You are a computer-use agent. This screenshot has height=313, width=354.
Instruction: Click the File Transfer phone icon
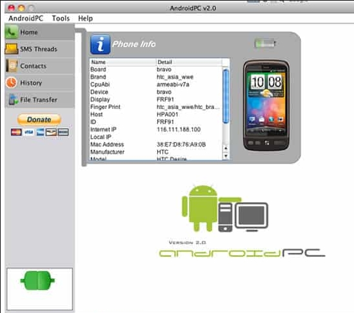pyautogui.click(x=13, y=99)
